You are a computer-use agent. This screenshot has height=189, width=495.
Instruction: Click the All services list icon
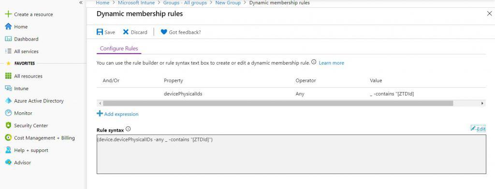(8, 51)
